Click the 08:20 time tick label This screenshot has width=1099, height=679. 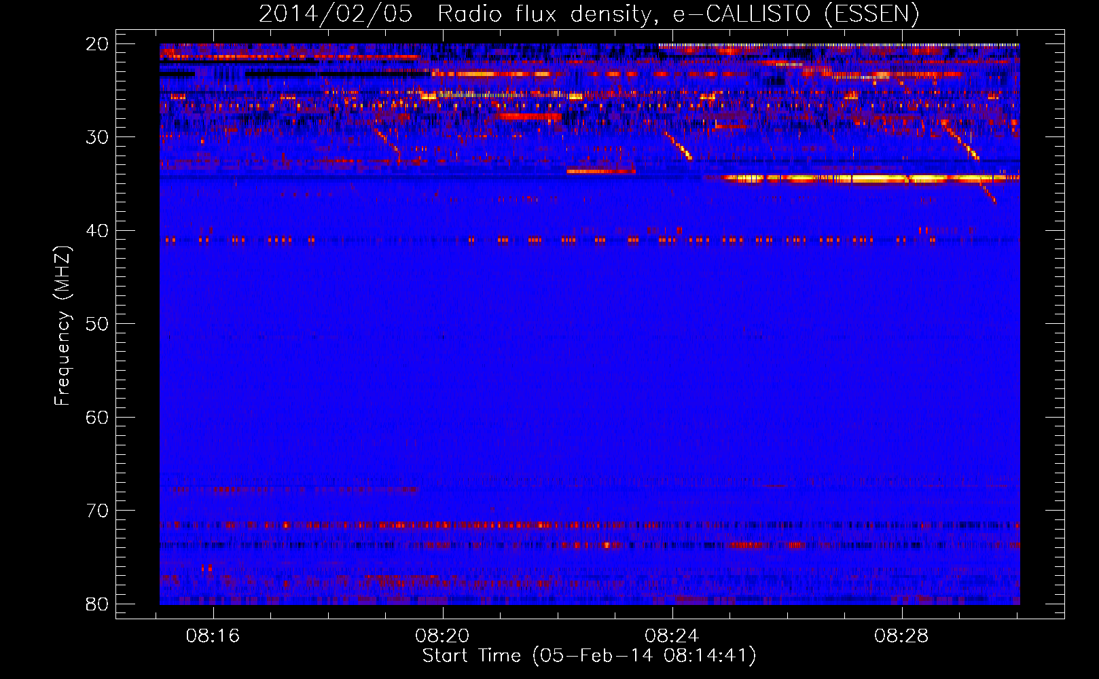443,636
